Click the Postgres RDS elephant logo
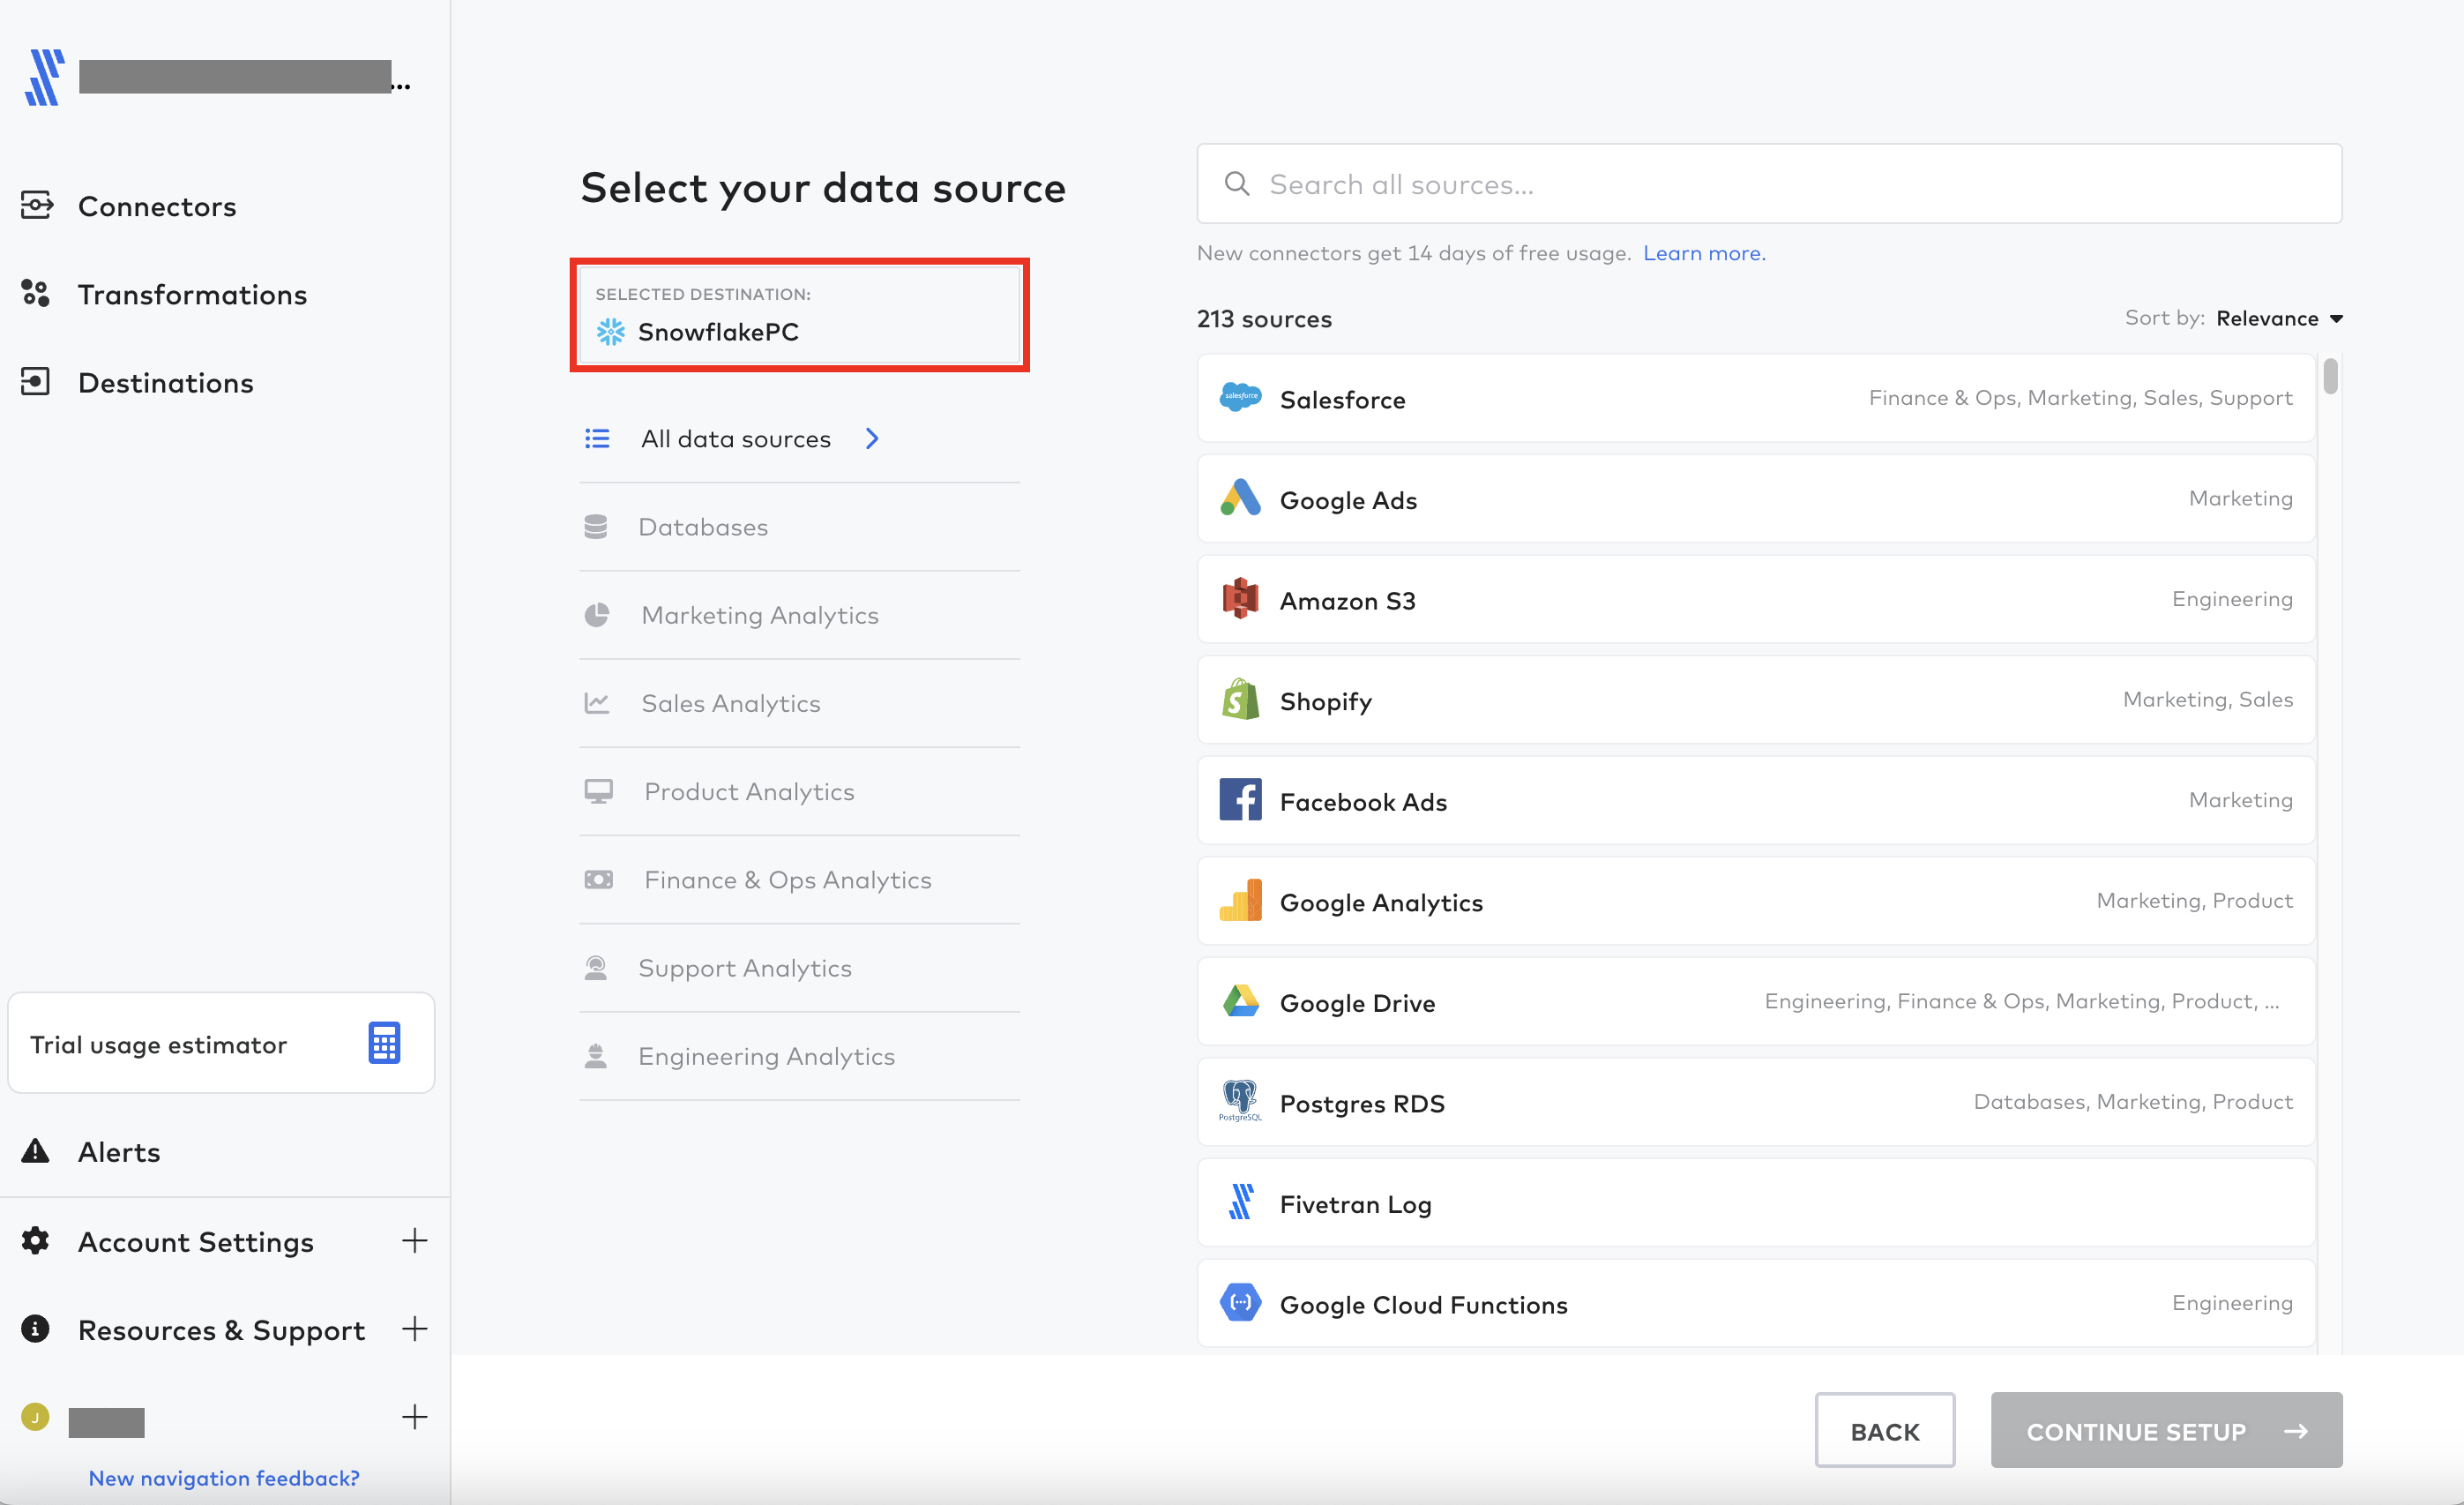This screenshot has width=2464, height=1505. (x=1240, y=1101)
